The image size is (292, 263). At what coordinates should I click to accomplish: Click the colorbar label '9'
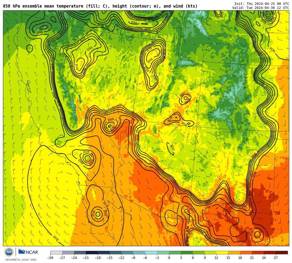point(205,258)
